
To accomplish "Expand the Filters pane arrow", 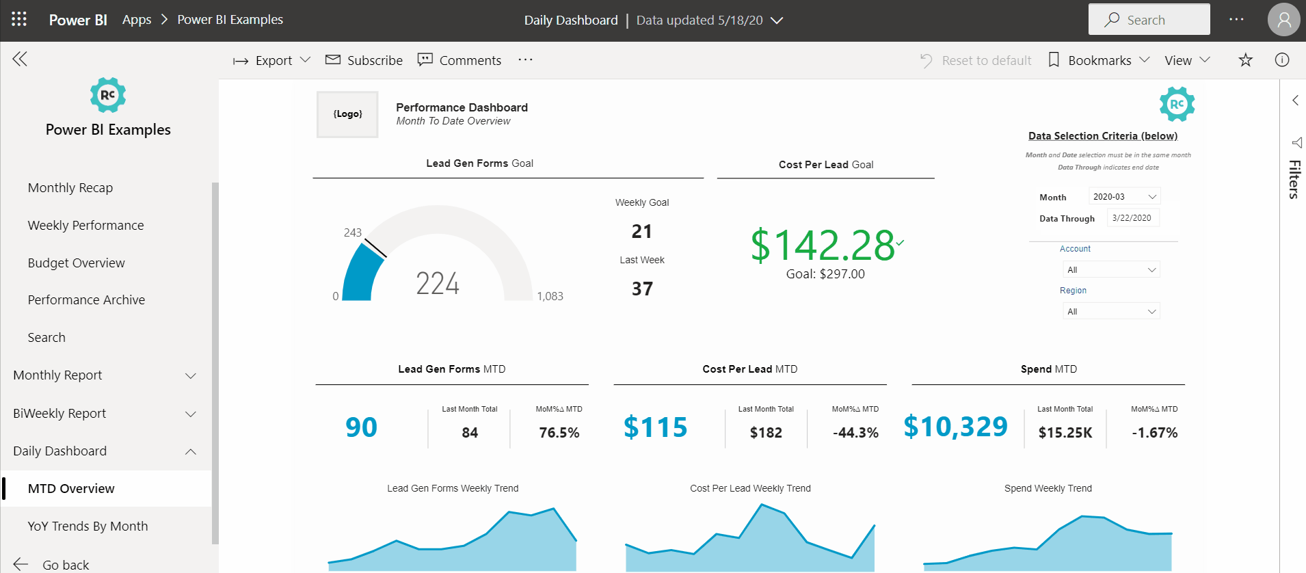I will pos(1295,101).
